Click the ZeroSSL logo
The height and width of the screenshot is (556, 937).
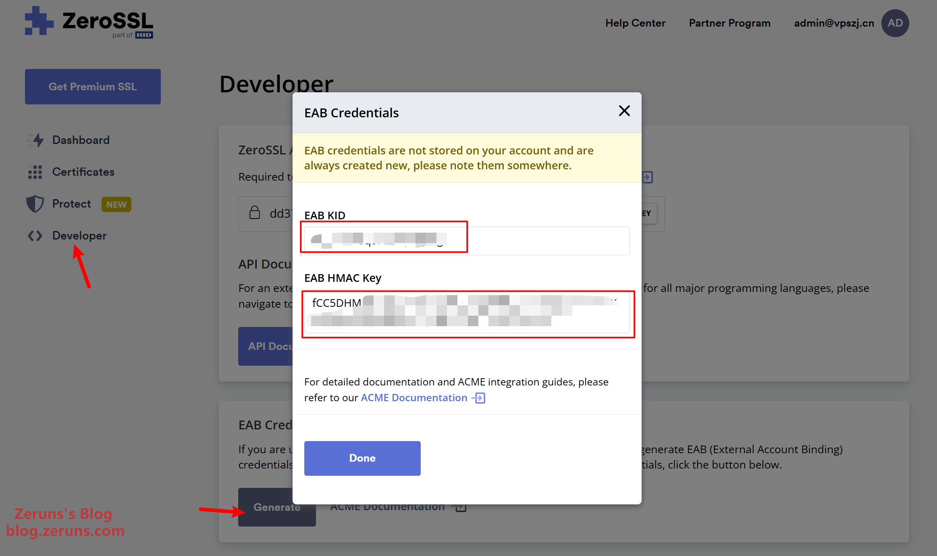point(89,22)
